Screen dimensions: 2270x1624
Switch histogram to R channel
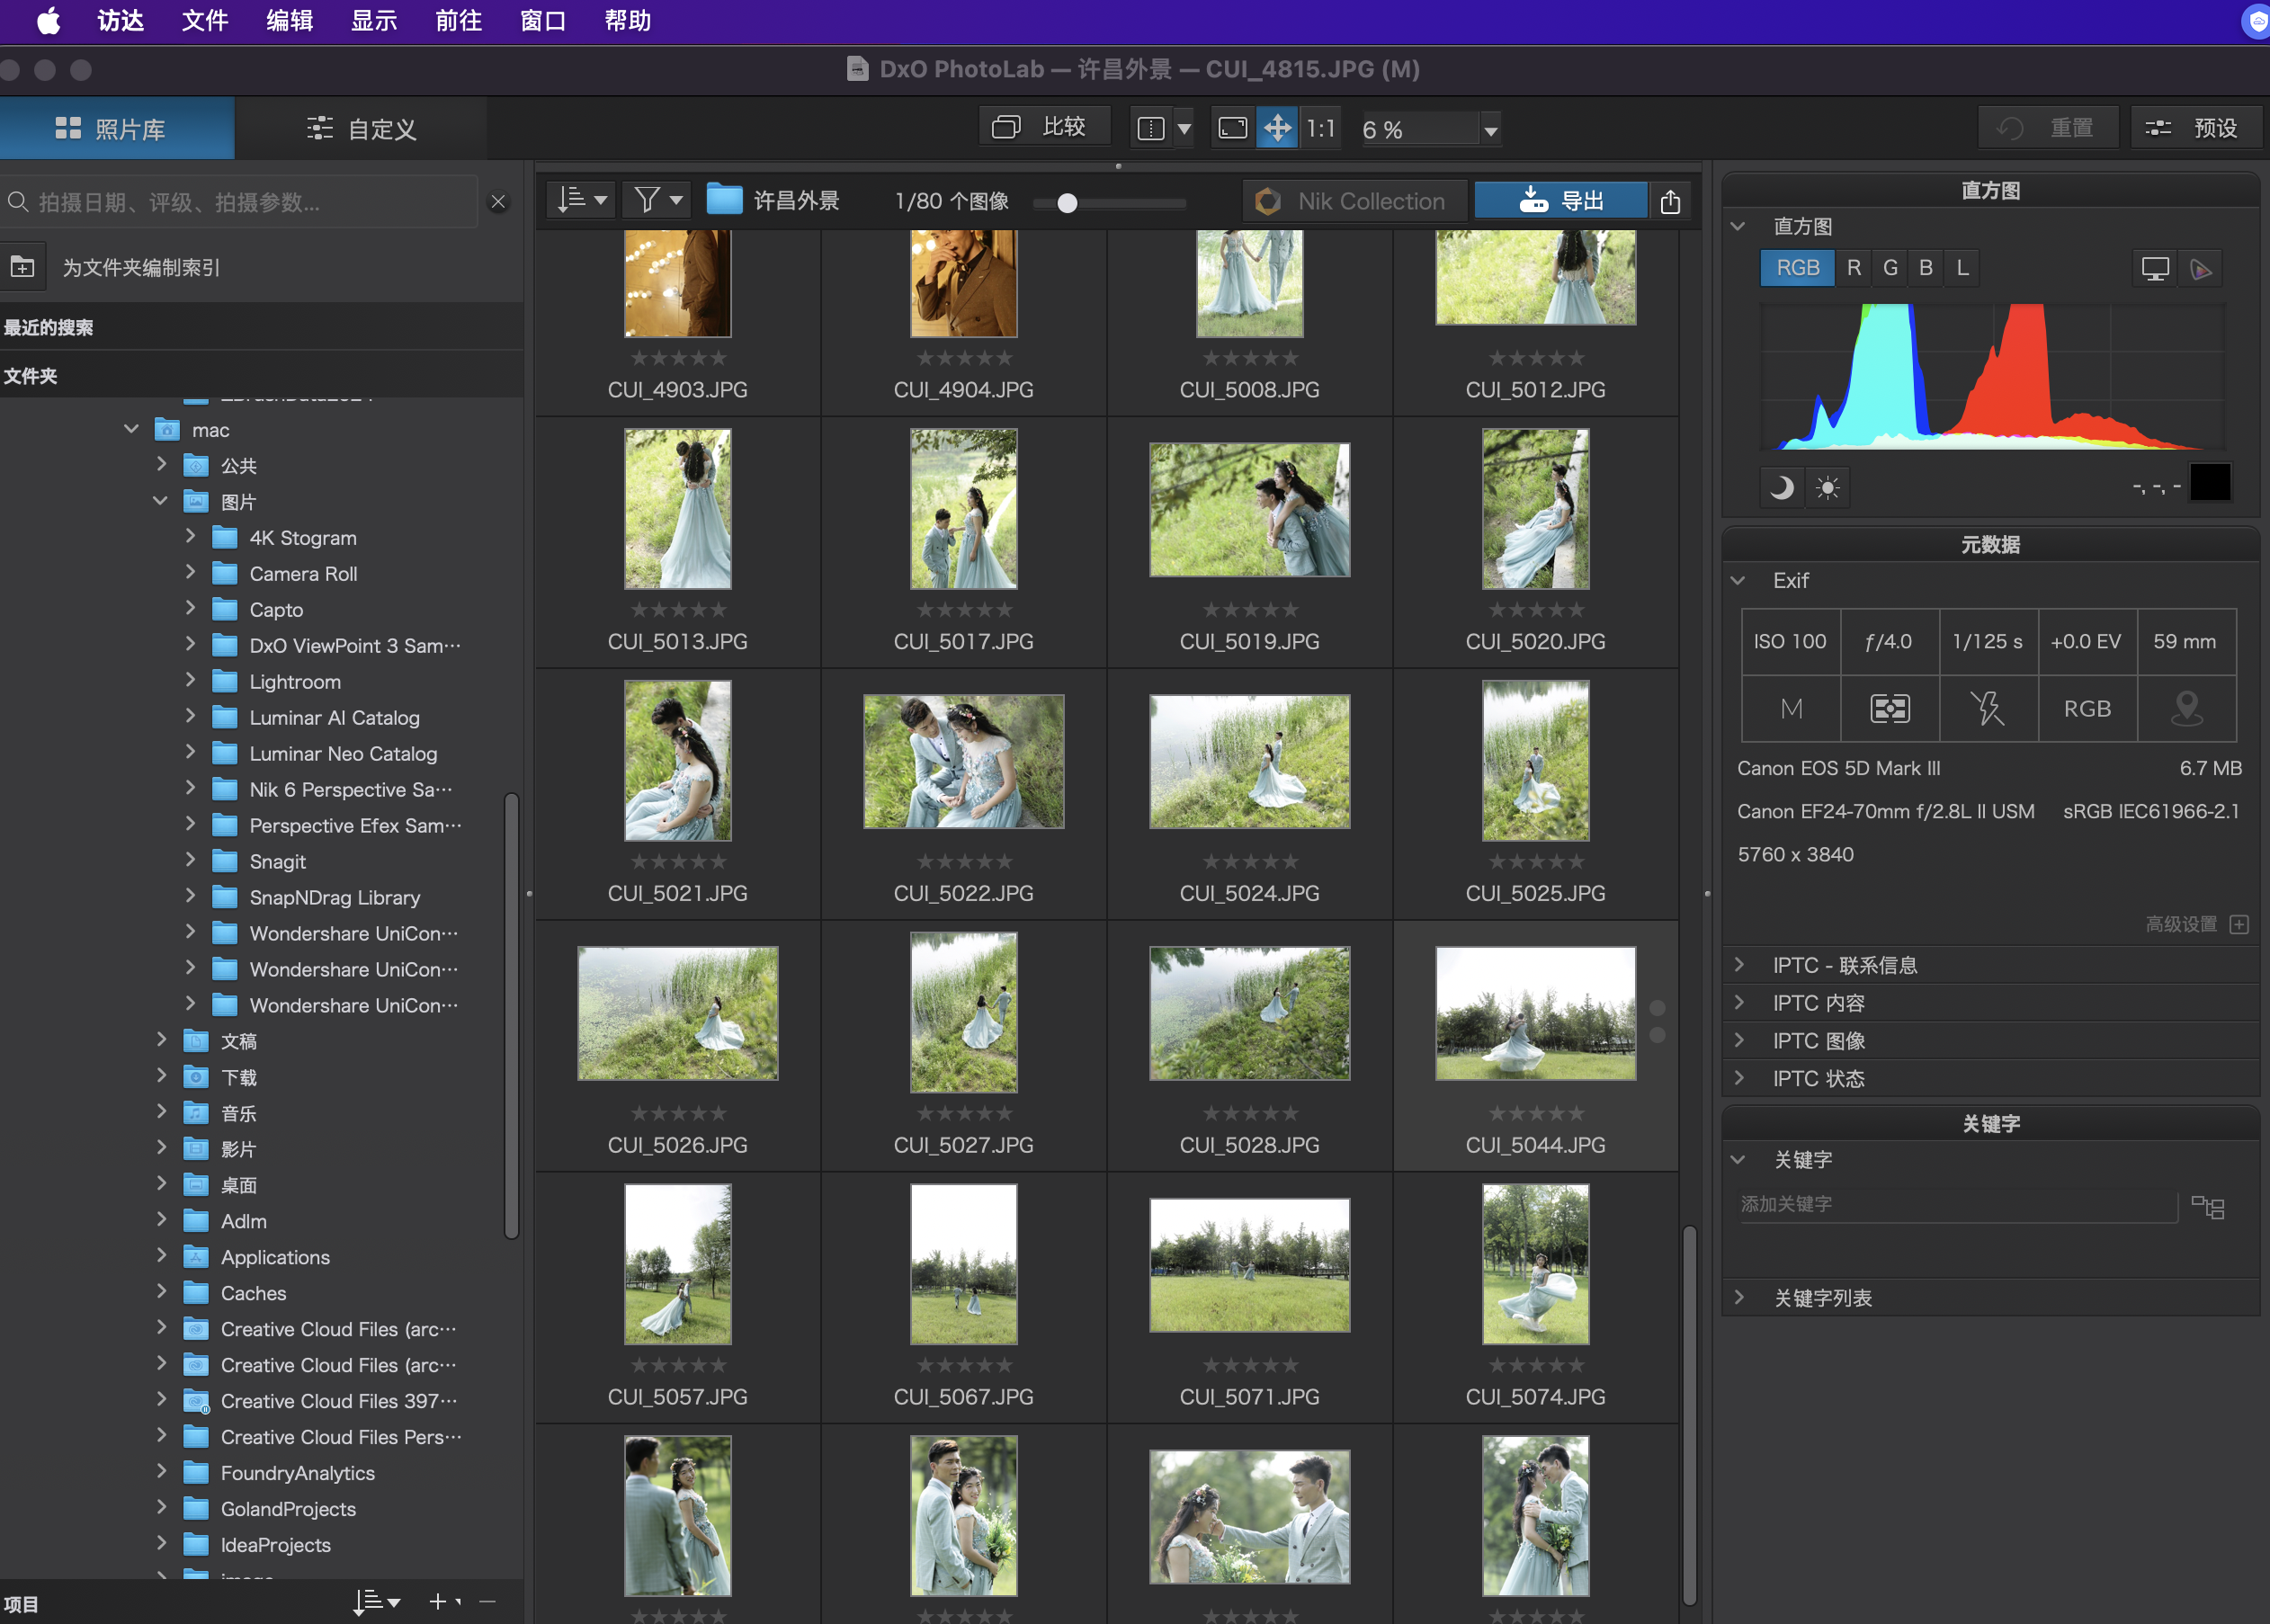coord(1853,268)
